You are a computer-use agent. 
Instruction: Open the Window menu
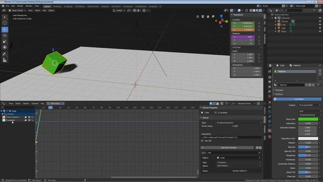tap(29, 6)
